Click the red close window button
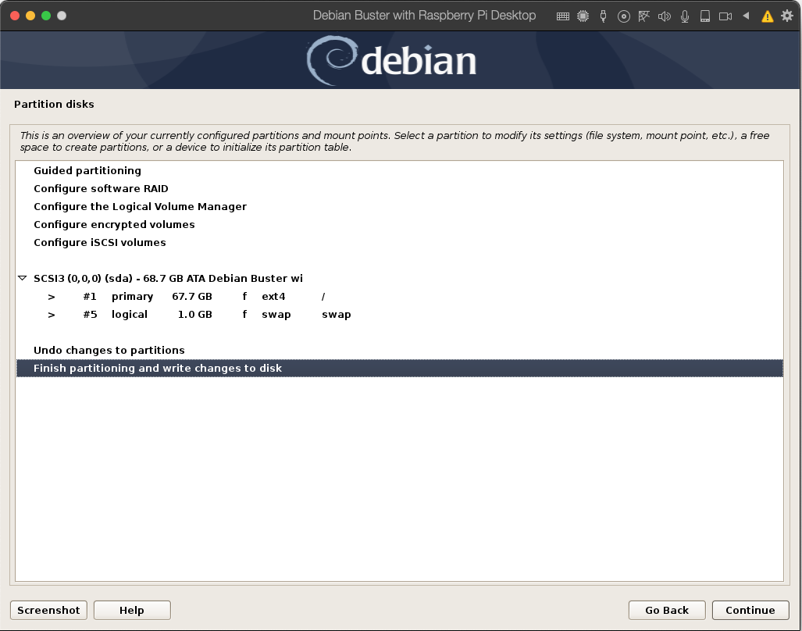802x631 pixels. pyautogui.click(x=15, y=16)
